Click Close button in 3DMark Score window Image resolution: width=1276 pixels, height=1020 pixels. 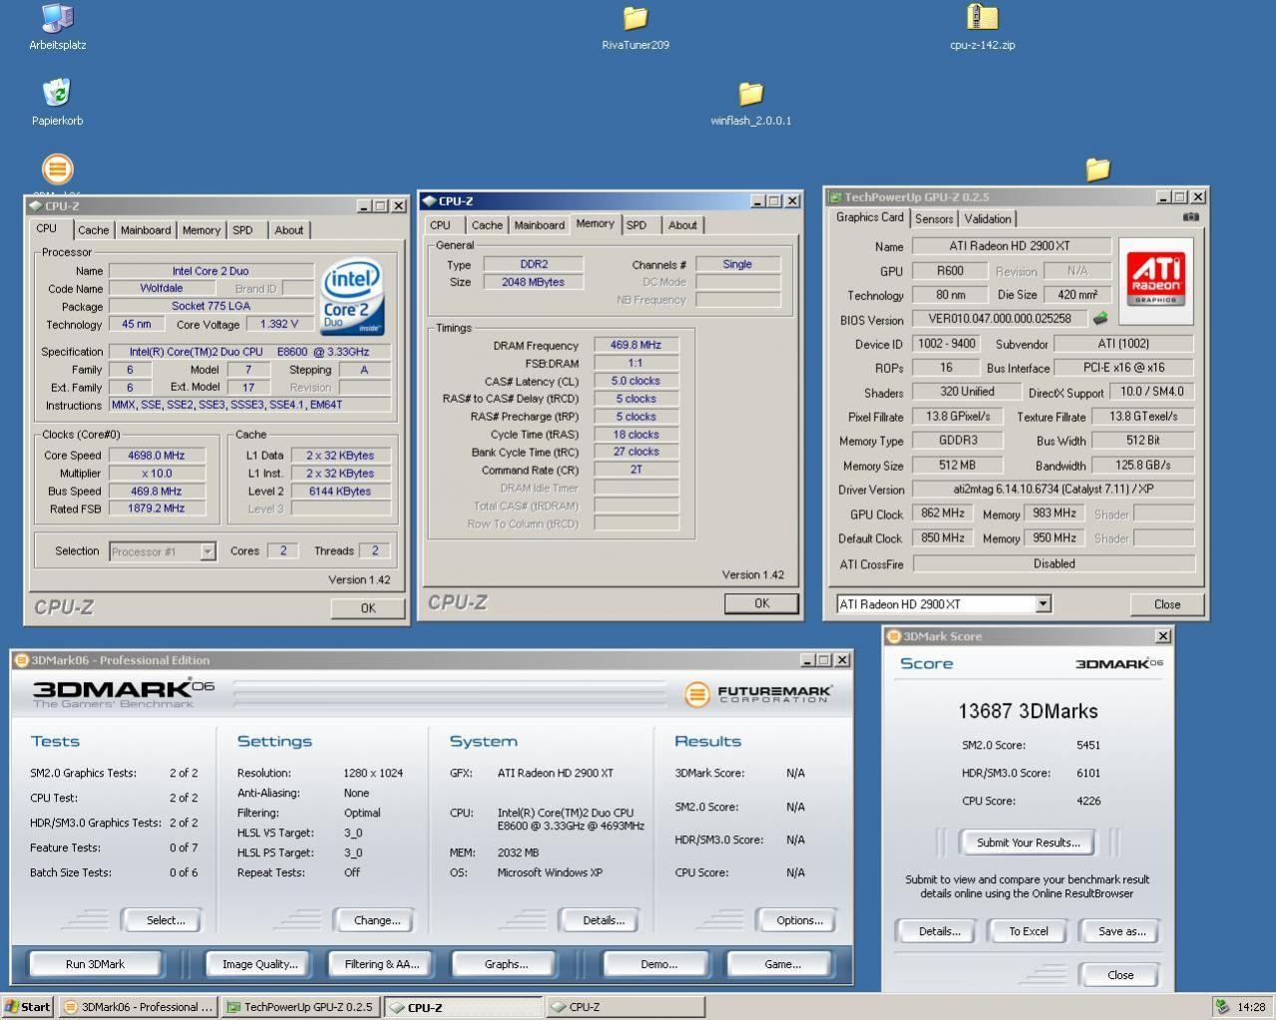[x=1120, y=975]
